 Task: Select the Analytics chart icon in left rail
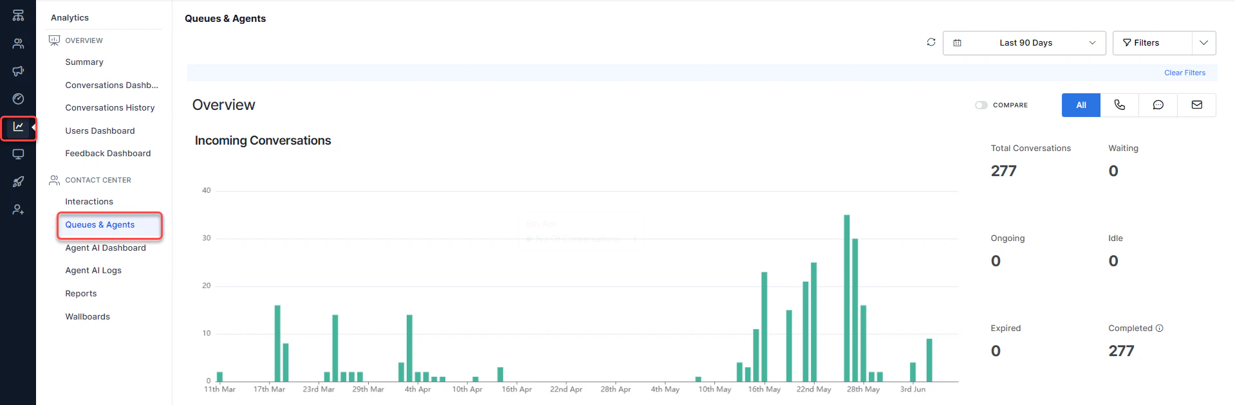(18, 127)
